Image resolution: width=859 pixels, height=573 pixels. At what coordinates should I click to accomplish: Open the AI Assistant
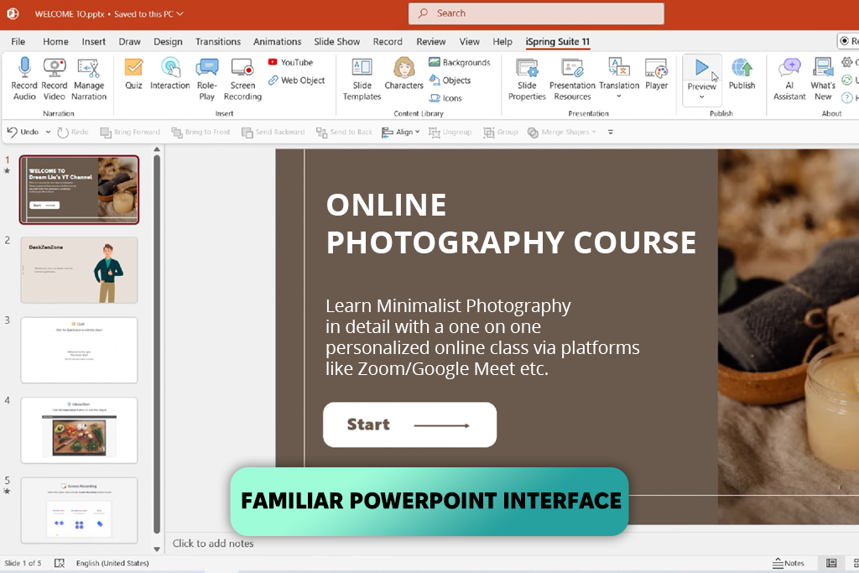pos(789,69)
